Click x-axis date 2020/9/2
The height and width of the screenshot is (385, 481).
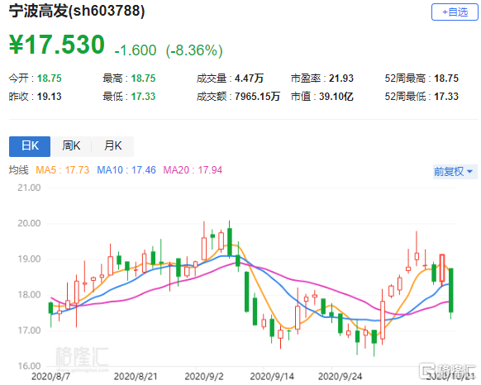click(204, 377)
